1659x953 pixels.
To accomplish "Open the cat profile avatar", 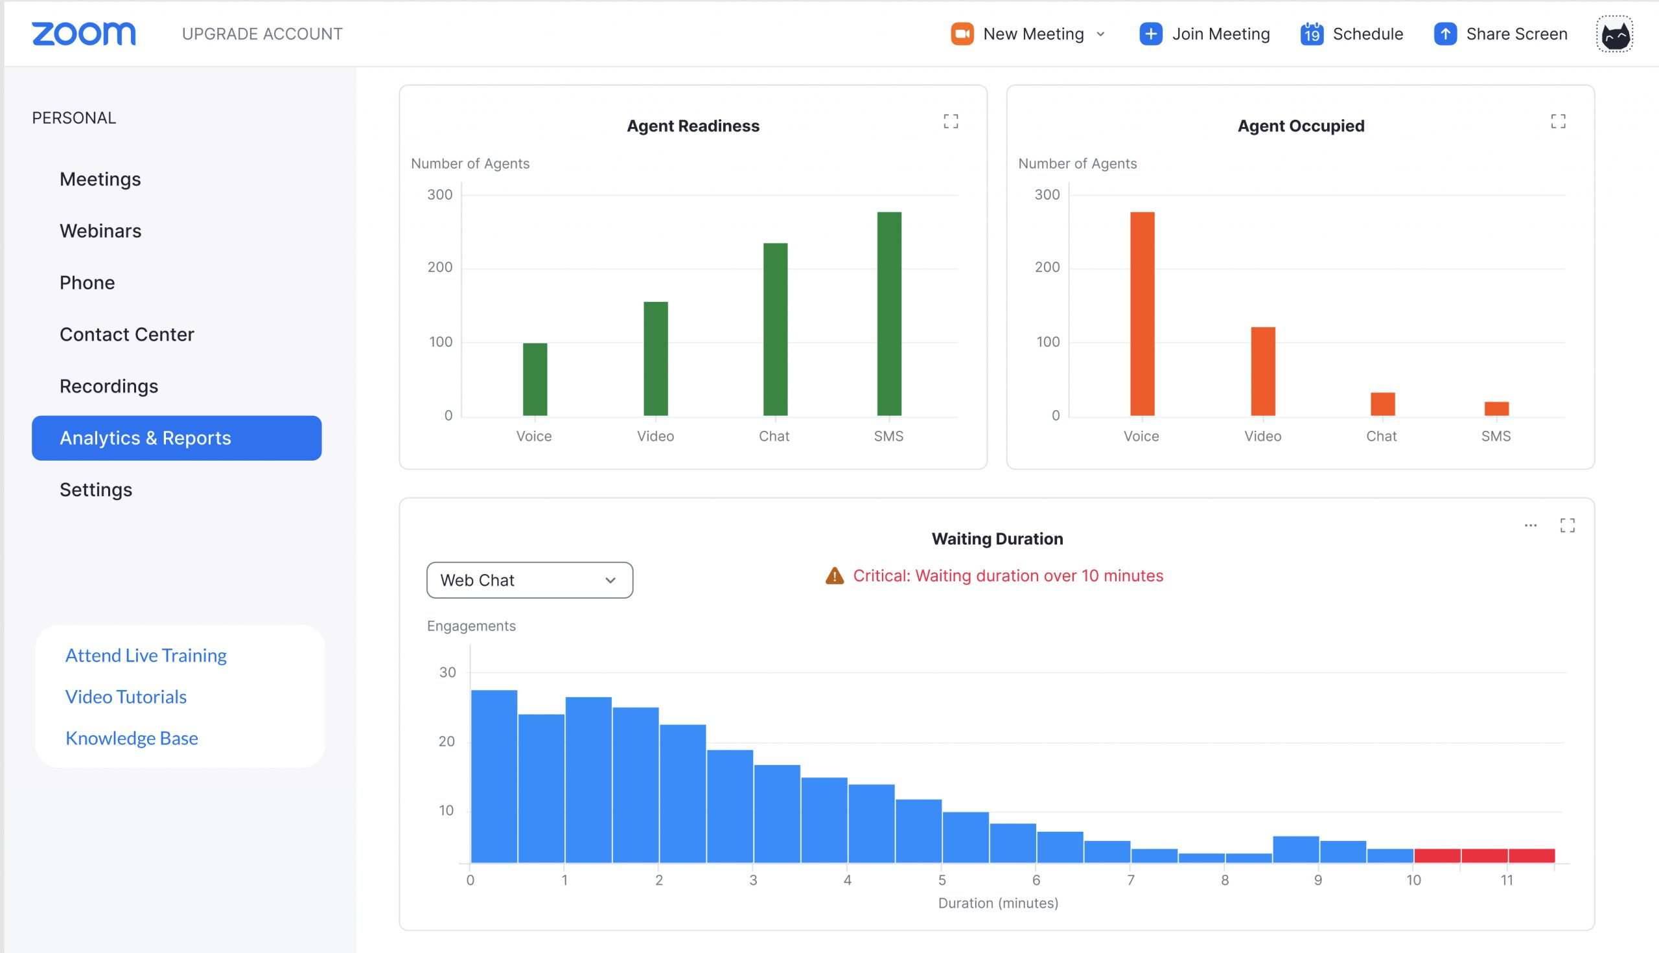I will pos(1614,35).
